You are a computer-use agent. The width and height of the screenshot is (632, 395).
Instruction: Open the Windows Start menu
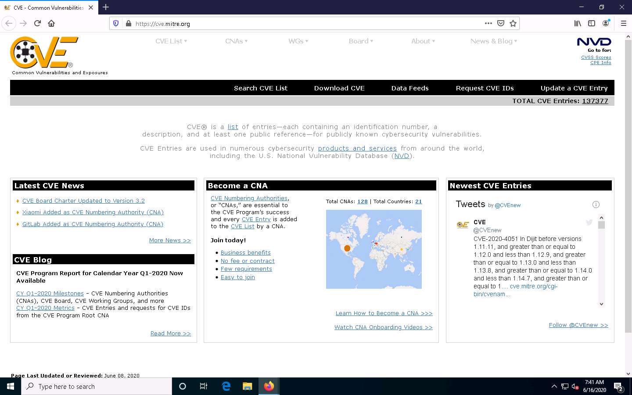point(11,386)
